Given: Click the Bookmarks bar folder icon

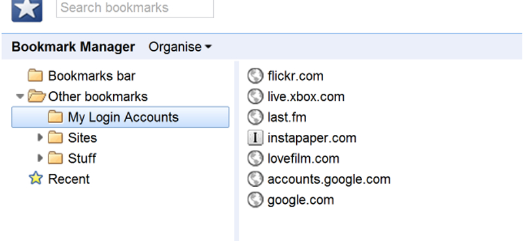Looking at the screenshot, I should [35, 76].
